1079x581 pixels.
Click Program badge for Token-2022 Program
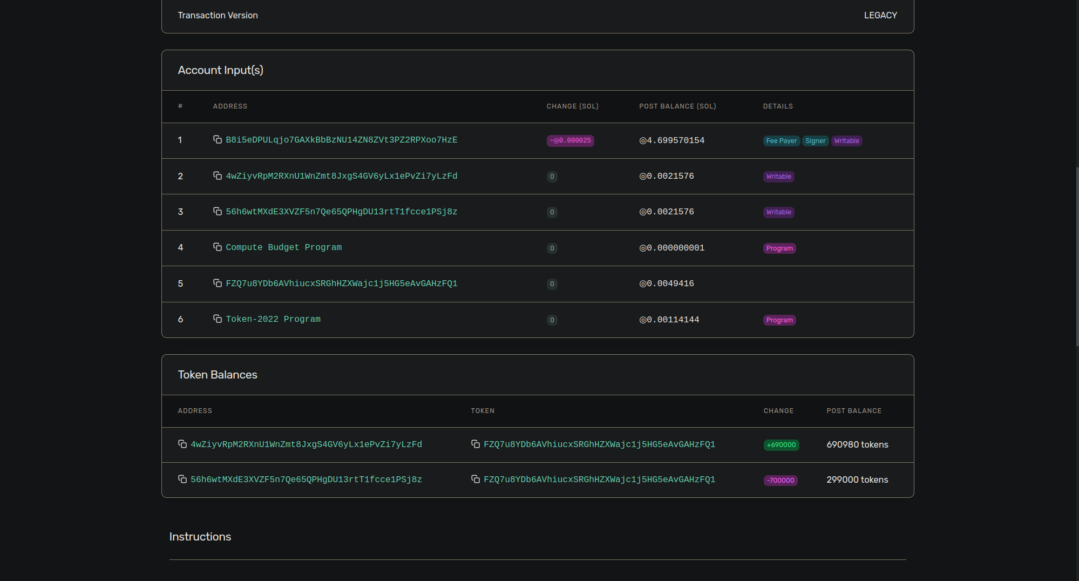pos(780,320)
